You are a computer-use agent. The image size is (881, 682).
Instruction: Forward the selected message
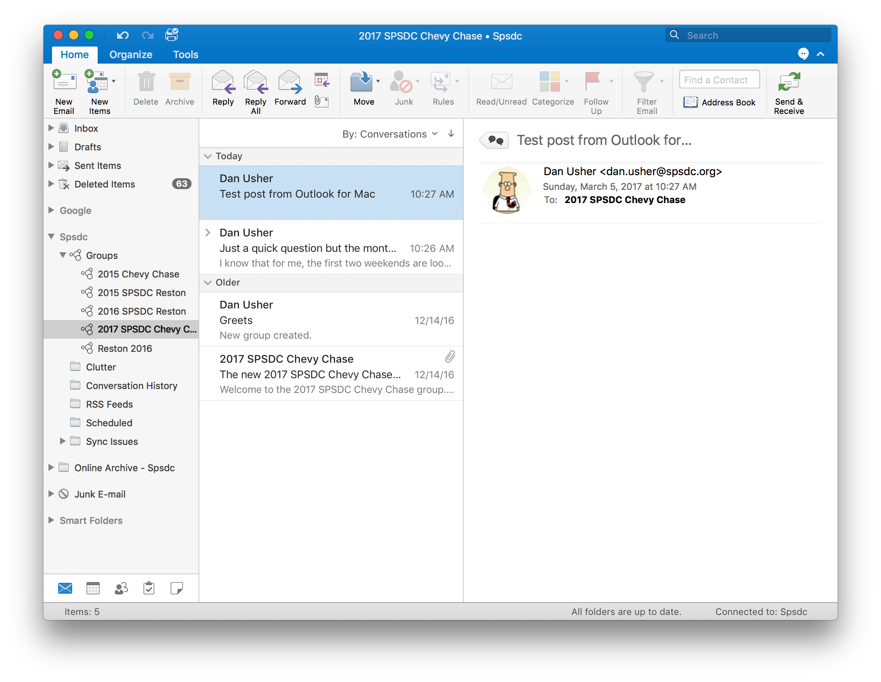point(290,87)
